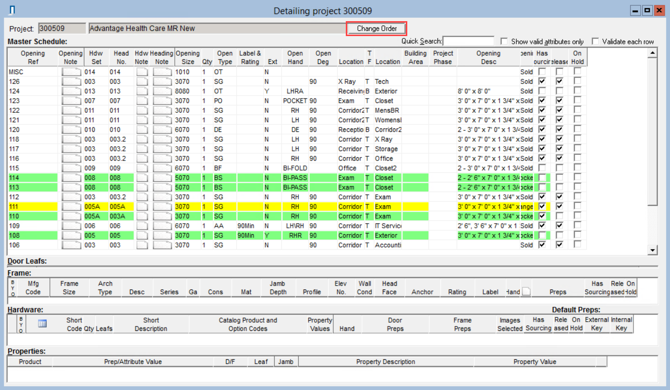Toggle the Validate each row checkbox
This screenshot has height=390, width=670.
596,41
